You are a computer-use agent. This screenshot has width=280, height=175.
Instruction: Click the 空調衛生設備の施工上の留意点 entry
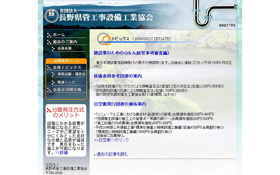tap(154, 119)
